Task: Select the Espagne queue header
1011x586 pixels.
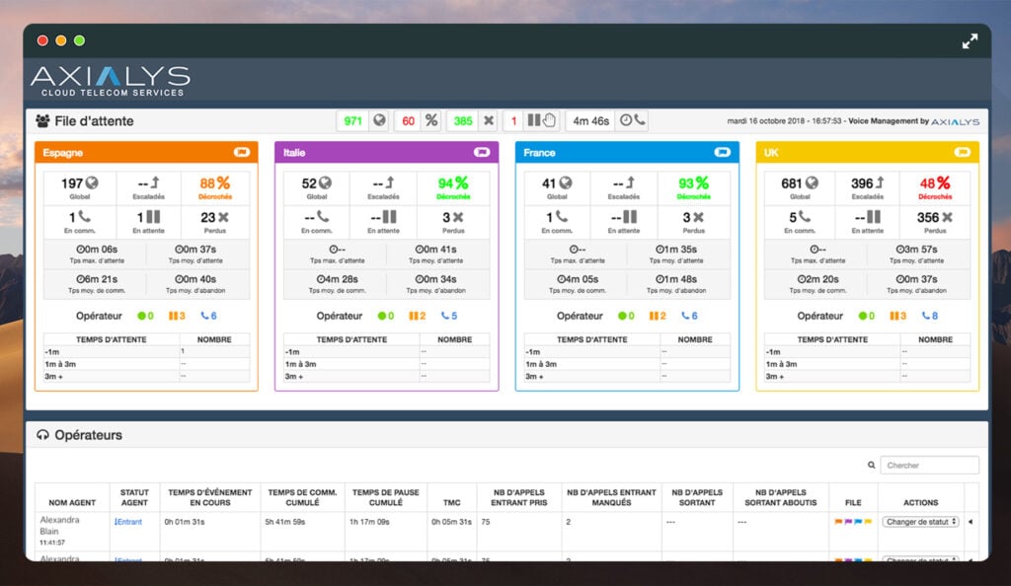Action: (x=146, y=153)
